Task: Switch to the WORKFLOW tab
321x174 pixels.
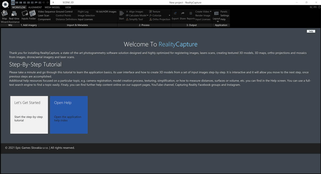Action: (19, 7)
